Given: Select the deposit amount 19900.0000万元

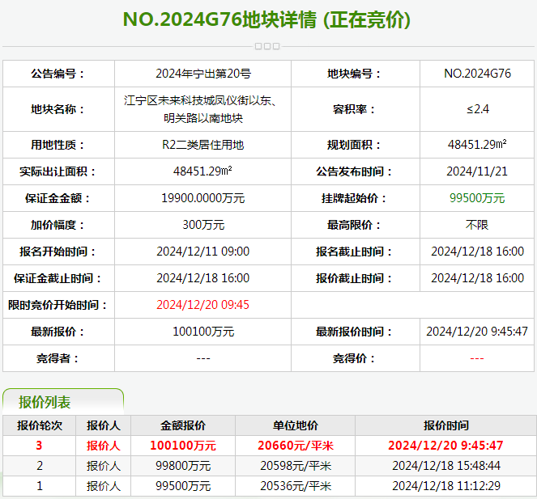Looking at the screenshot, I should click(x=203, y=198).
